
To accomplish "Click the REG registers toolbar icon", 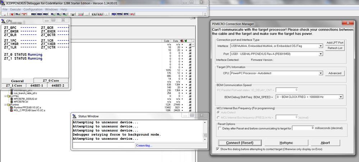I will pyautogui.click(x=114, y=14).
